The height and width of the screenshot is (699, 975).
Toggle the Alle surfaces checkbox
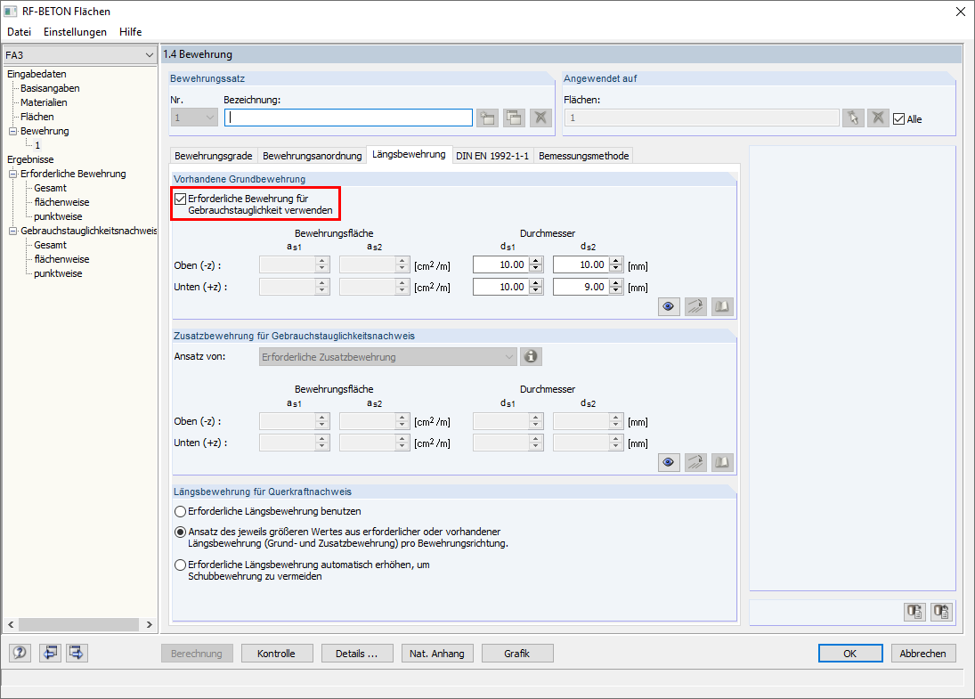click(x=898, y=118)
